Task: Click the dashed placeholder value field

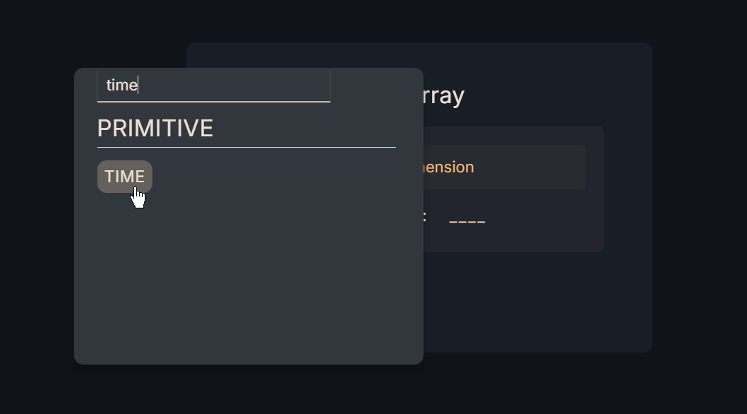Action: pos(467,220)
